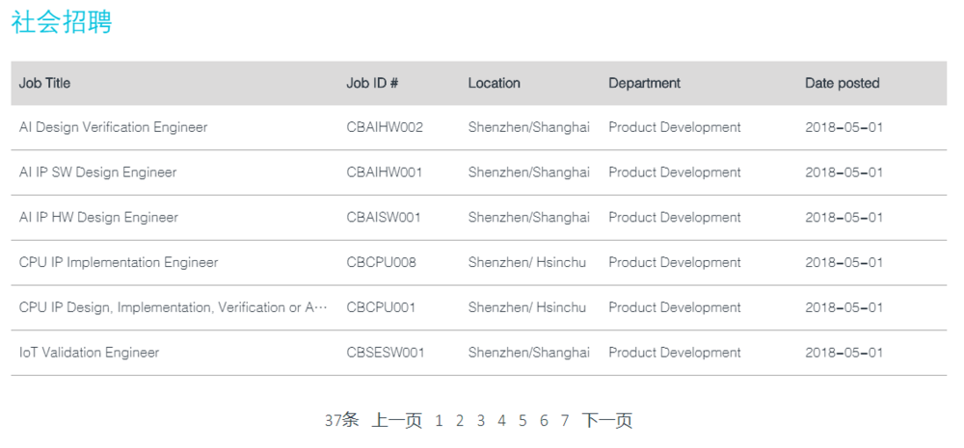The height and width of the screenshot is (448, 964).
Task: Click the Date posted column header
Action: [843, 83]
